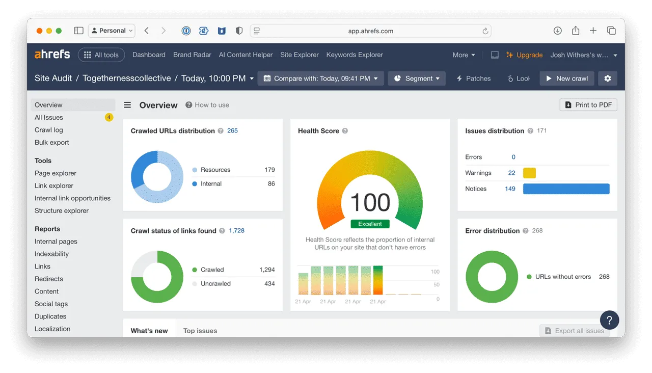Click the Upgrade link
The width and height of the screenshot is (652, 373).
click(x=524, y=55)
